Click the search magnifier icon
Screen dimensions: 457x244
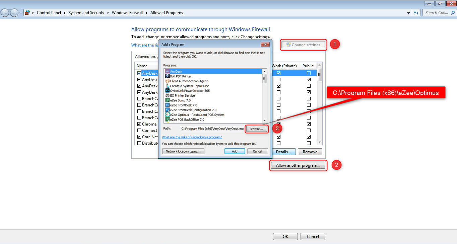click(452, 13)
